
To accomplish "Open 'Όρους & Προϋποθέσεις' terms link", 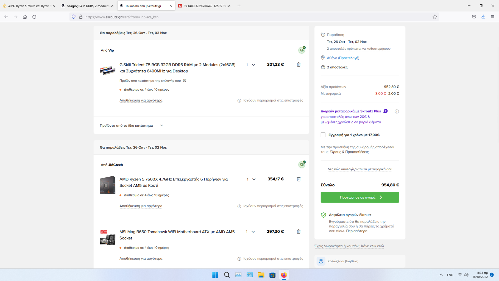I will pos(349,152).
